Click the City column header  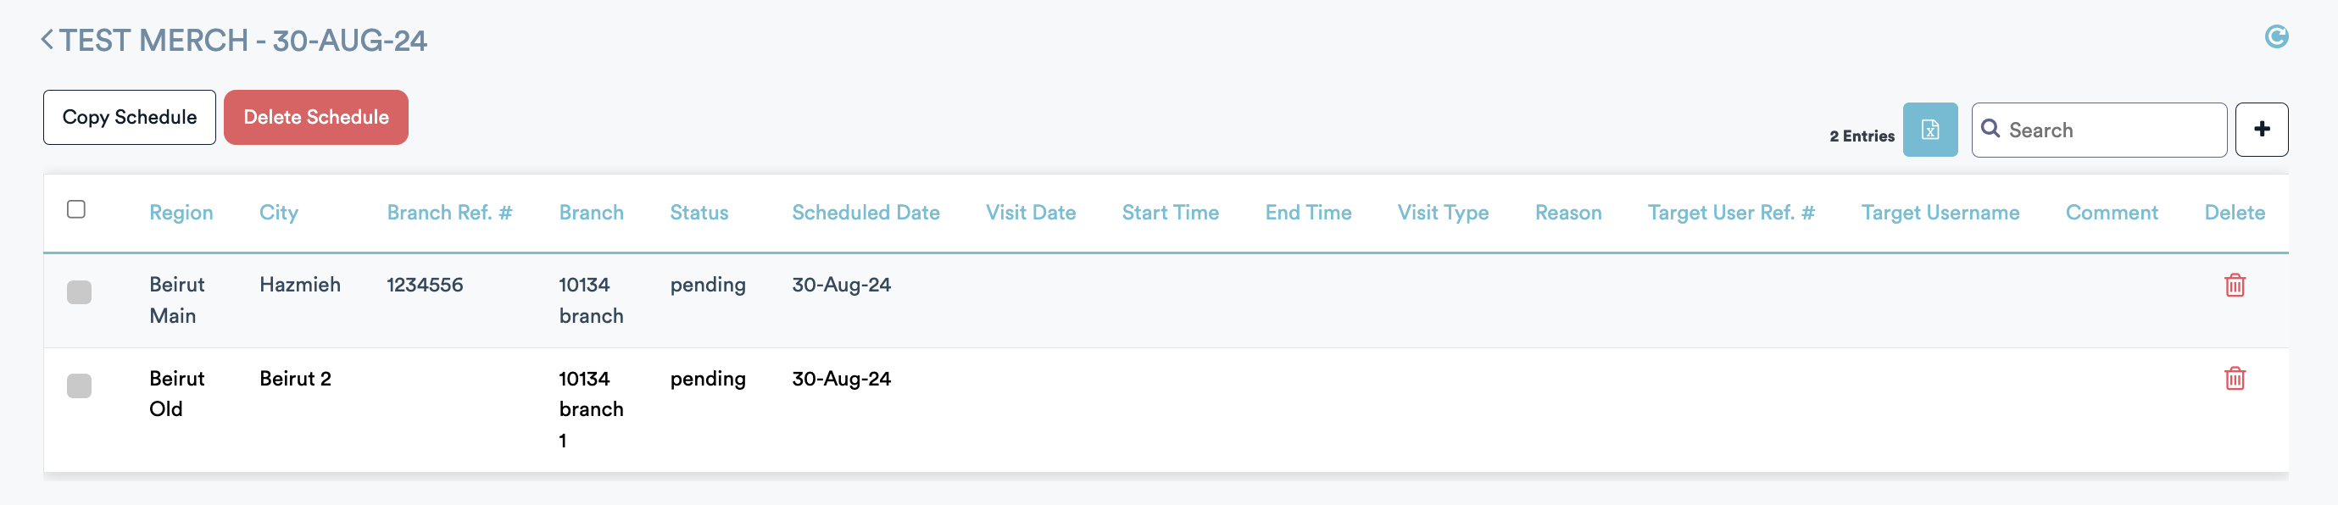(279, 213)
